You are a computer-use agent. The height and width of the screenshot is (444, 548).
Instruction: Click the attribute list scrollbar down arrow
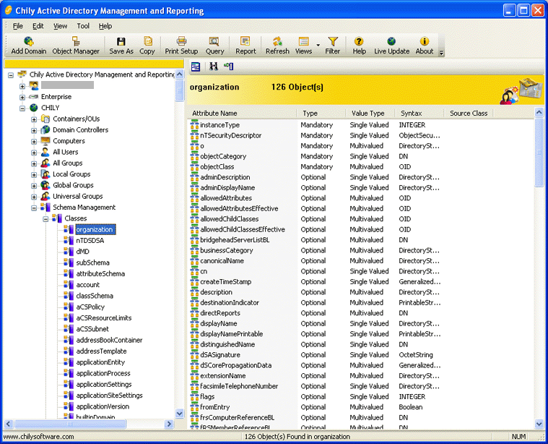(539, 424)
